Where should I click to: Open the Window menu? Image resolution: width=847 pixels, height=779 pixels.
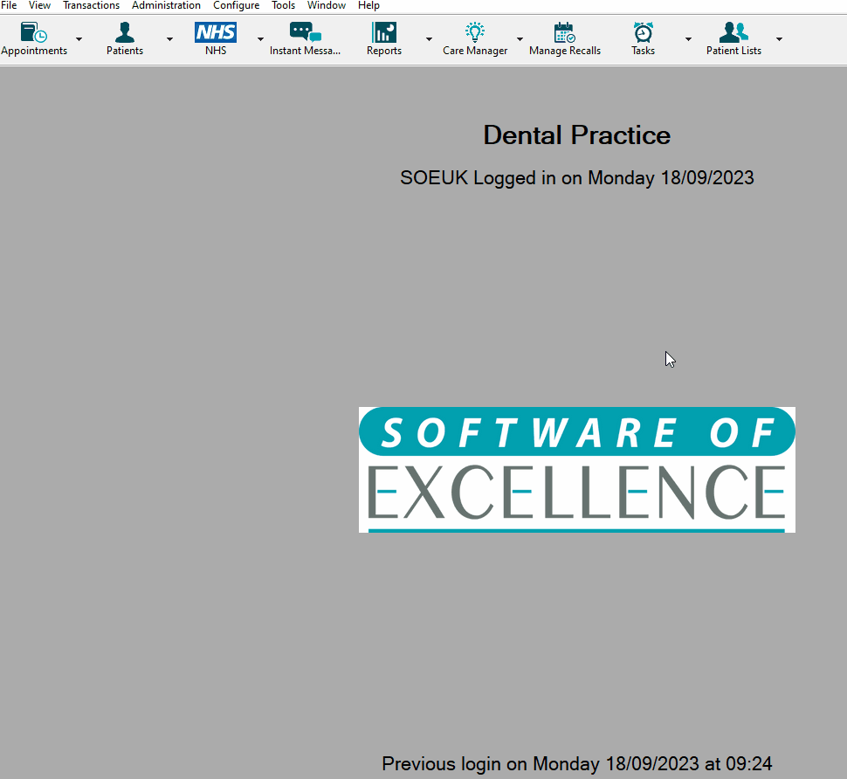327,5
